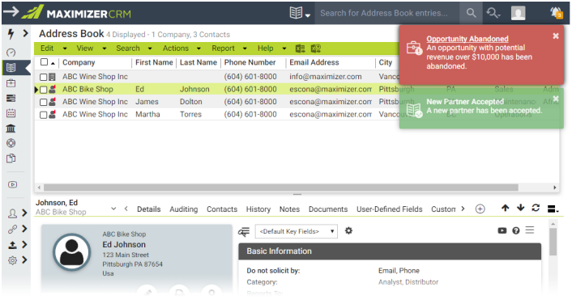
Task: Click the vertical scrollbar in details pane
Action: click(553, 242)
